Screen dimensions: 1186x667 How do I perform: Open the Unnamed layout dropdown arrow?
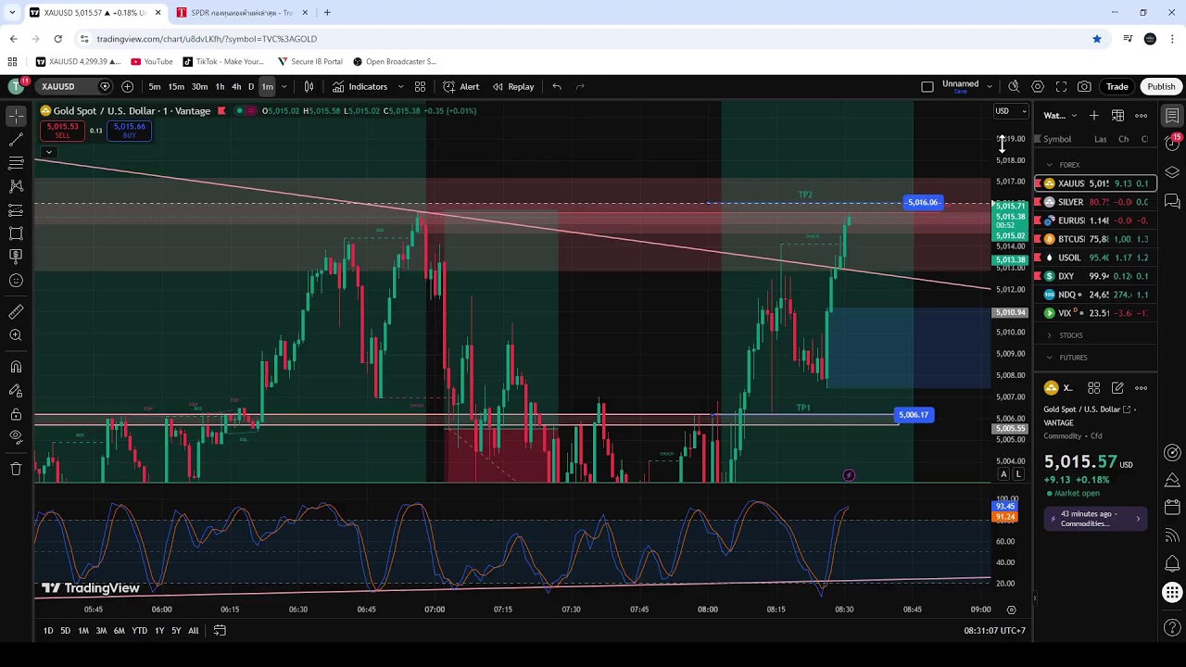[990, 86]
